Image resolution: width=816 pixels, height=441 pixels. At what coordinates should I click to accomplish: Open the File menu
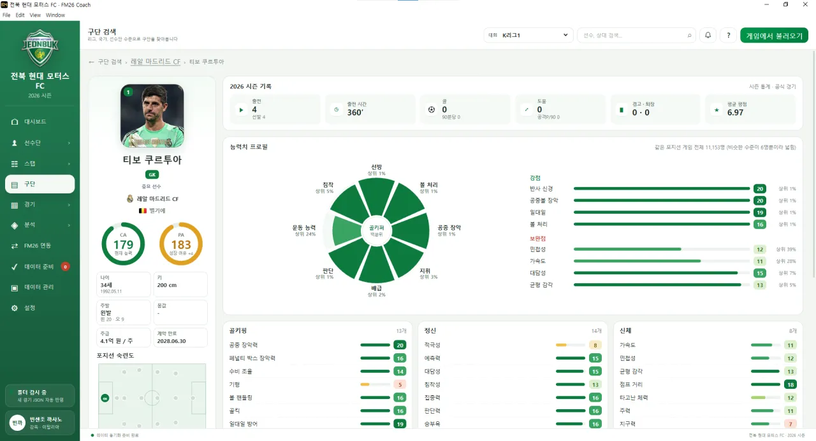pos(6,15)
